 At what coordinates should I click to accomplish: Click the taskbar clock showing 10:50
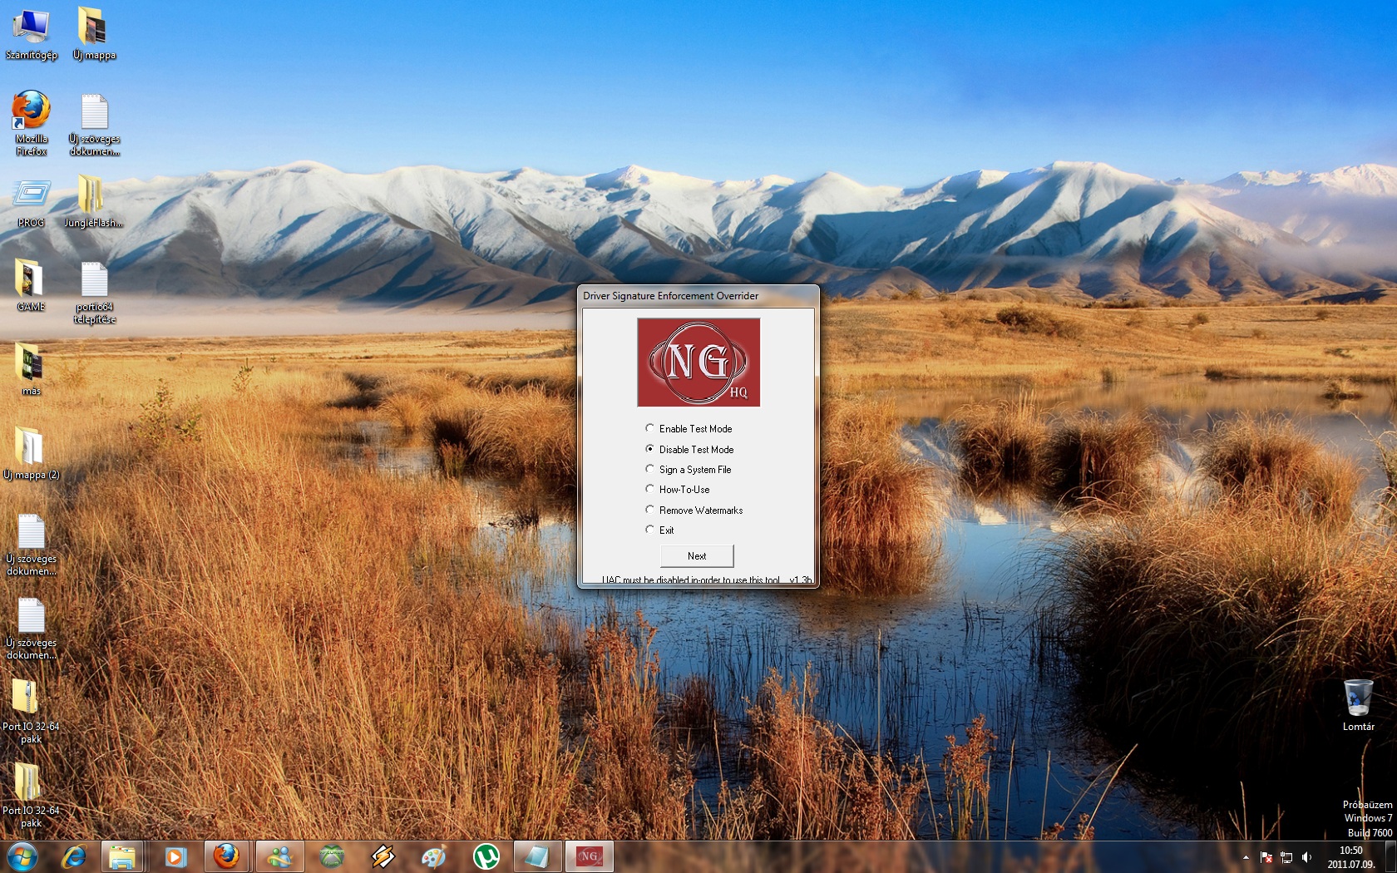(x=1350, y=857)
